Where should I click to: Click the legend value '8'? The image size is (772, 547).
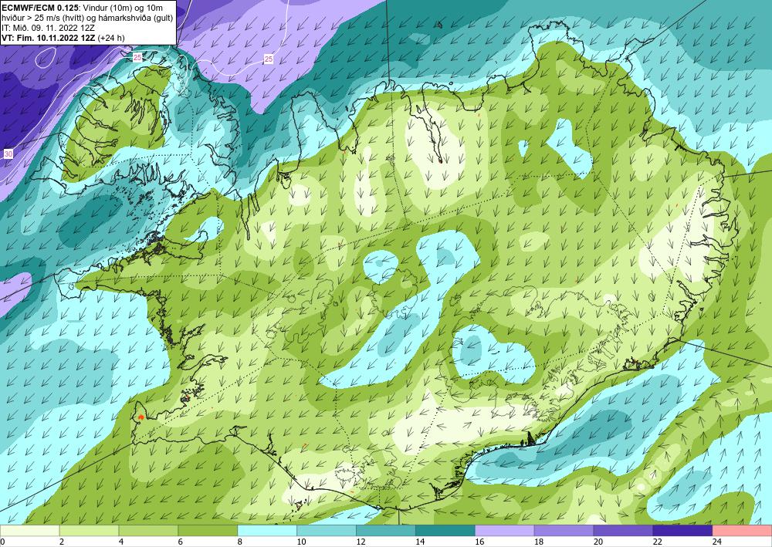[240, 542]
